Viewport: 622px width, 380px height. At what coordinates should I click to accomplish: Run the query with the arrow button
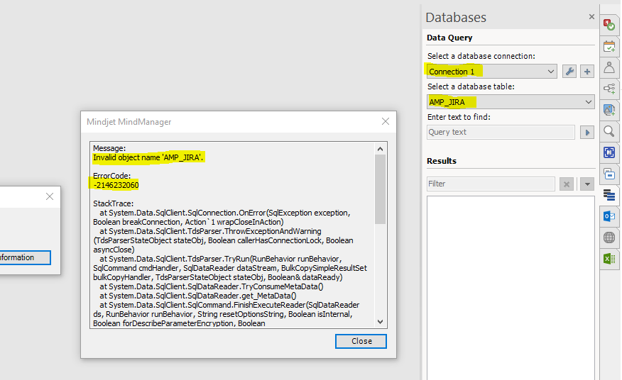tap(587, 132)
